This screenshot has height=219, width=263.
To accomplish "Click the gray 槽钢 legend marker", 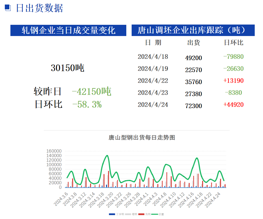I will pyautogui.click(x=128, y=214).
